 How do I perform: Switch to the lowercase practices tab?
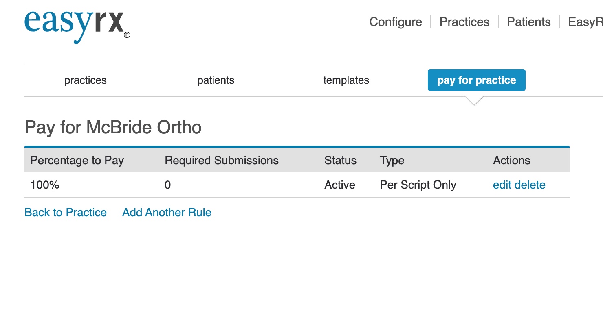coord(85,80)
